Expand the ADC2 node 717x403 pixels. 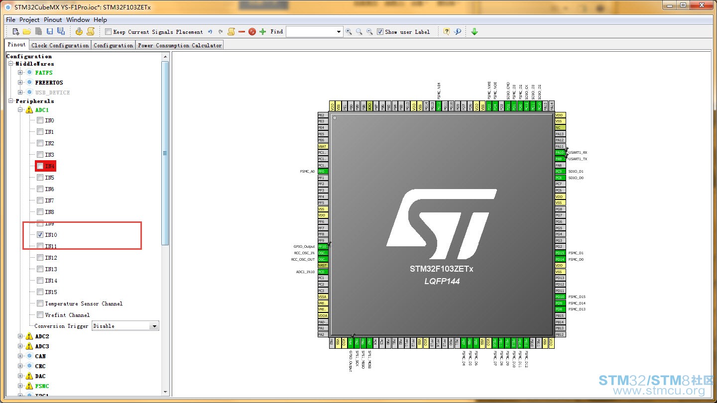[x=20, y=336]
